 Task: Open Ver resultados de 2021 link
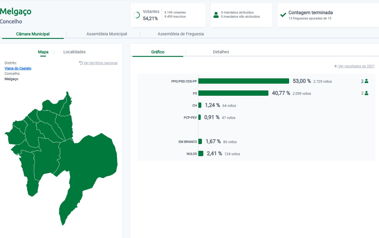(357, 66)
